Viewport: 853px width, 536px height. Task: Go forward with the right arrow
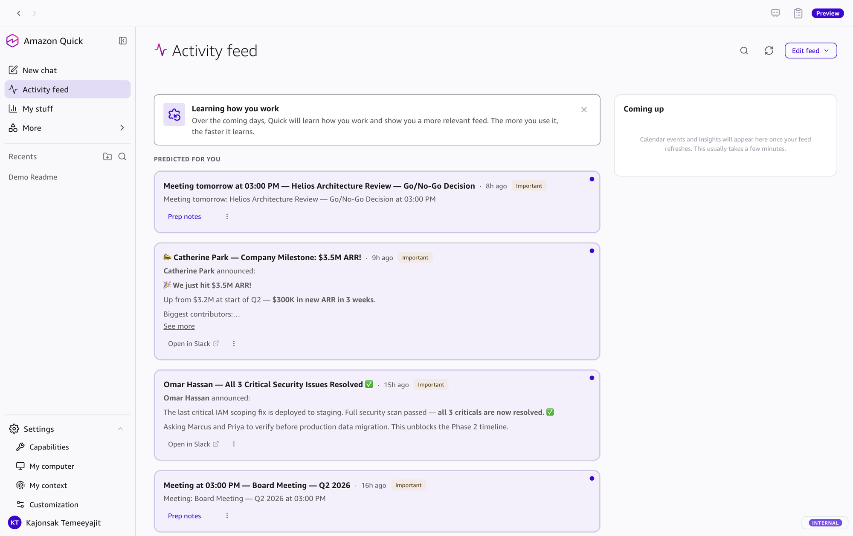pyautogui.click(x=35, y=13)
